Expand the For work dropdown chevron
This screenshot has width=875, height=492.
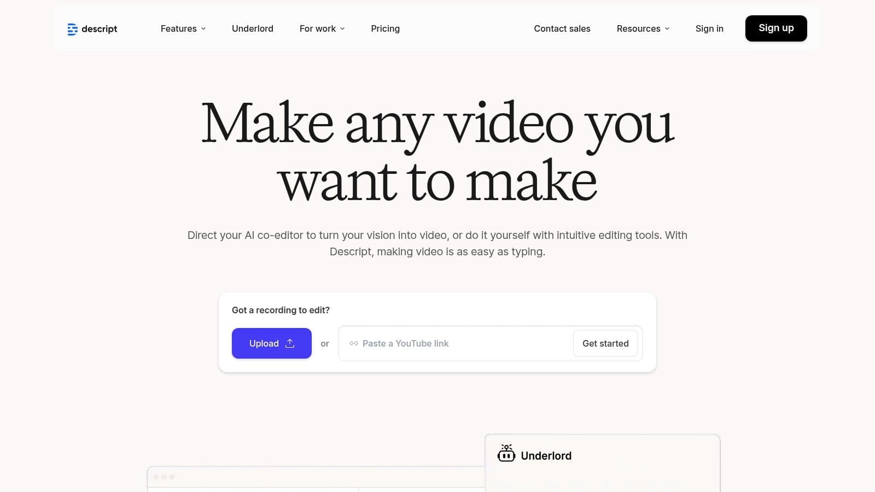(342, 29)
